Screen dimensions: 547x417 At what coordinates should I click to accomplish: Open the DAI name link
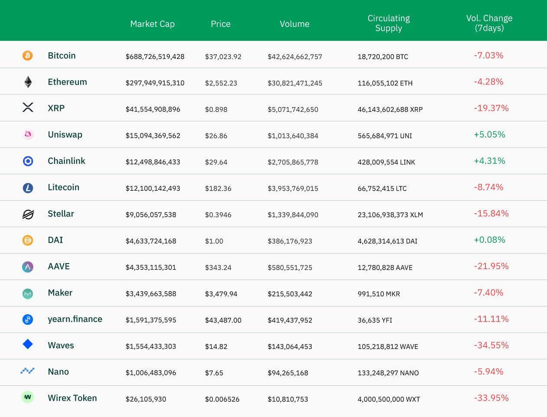[55, 240]
